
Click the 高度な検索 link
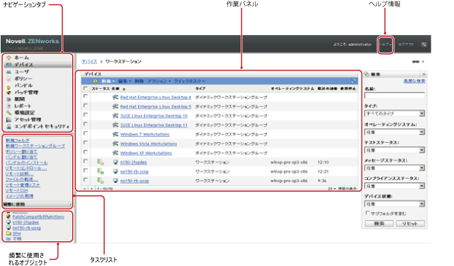(x=415, y=81)
